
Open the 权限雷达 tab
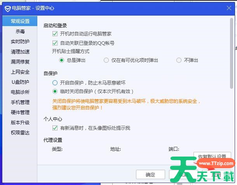pyautogui.click(x=20, y=133)
